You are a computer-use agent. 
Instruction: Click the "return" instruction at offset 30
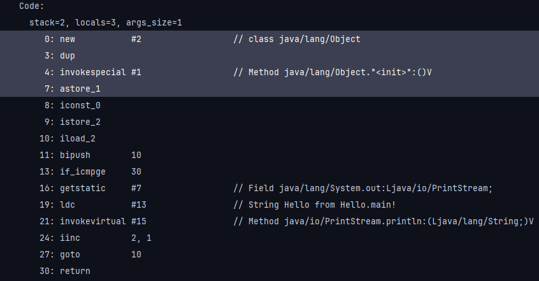pos(75,271)
